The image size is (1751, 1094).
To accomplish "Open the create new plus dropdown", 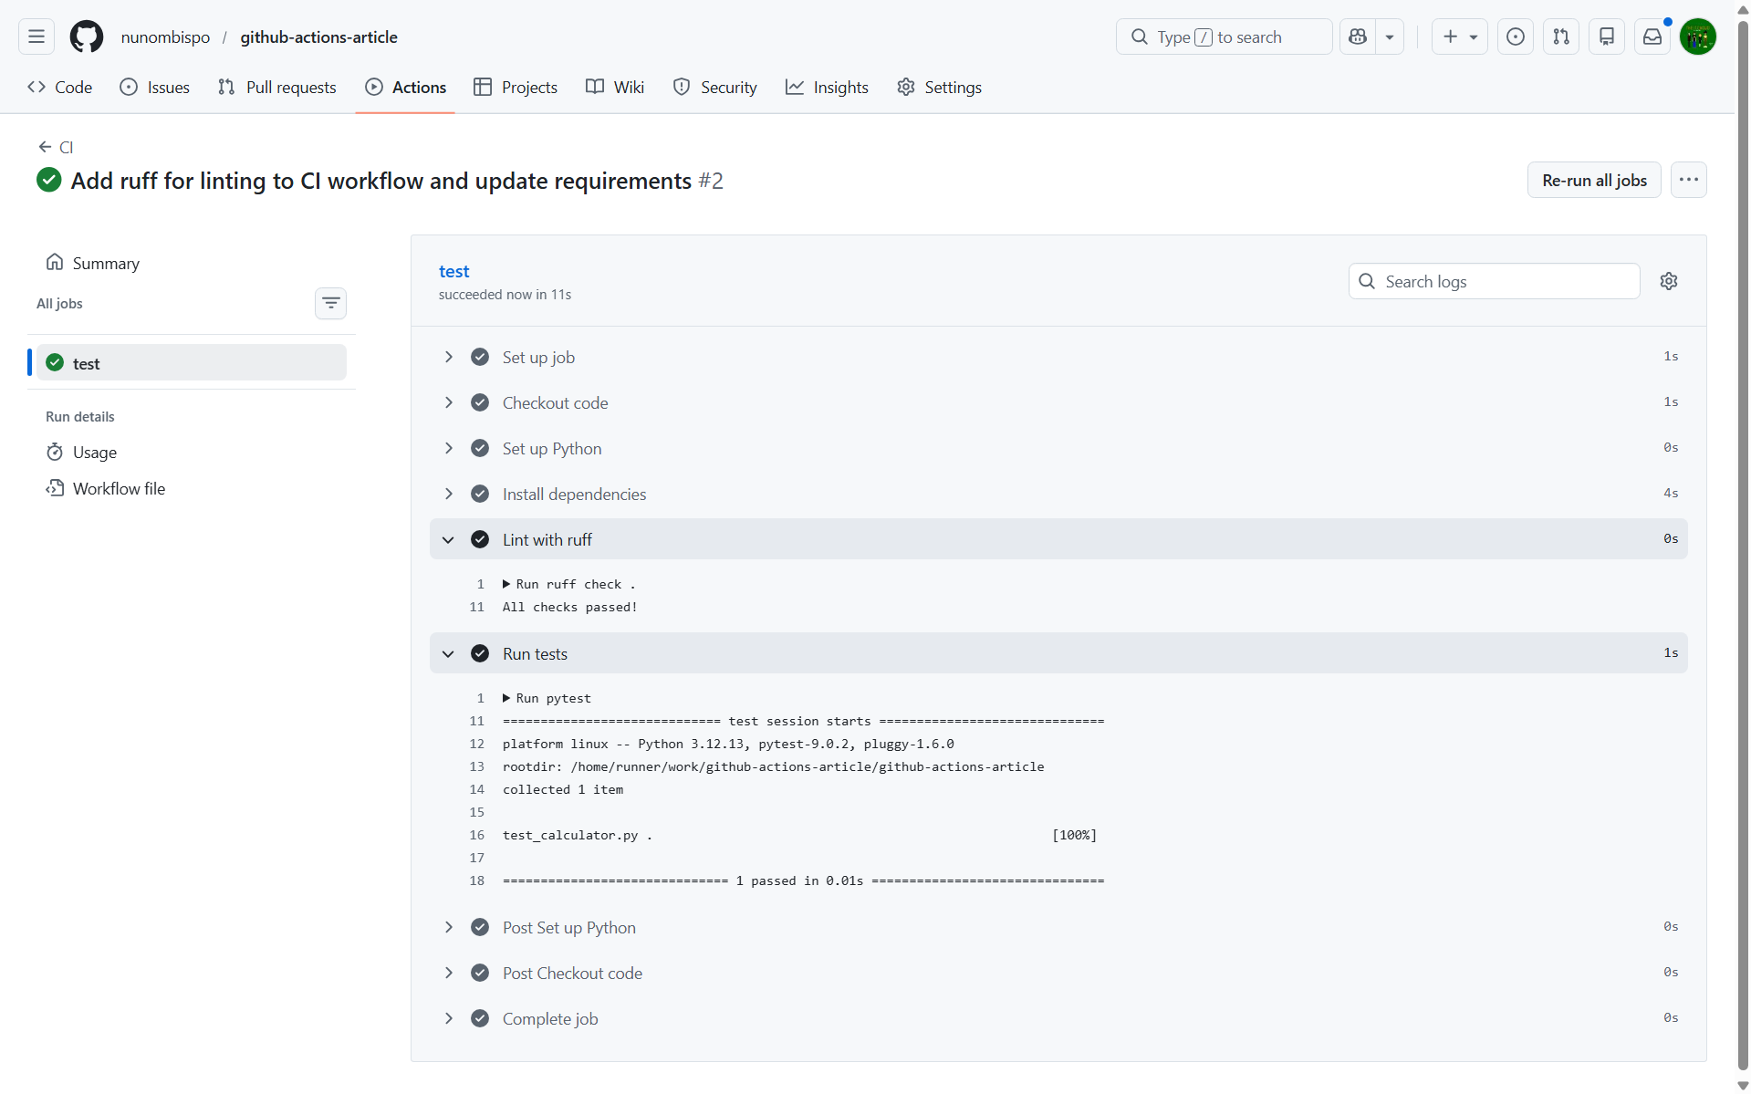I will pos(1459,36).
